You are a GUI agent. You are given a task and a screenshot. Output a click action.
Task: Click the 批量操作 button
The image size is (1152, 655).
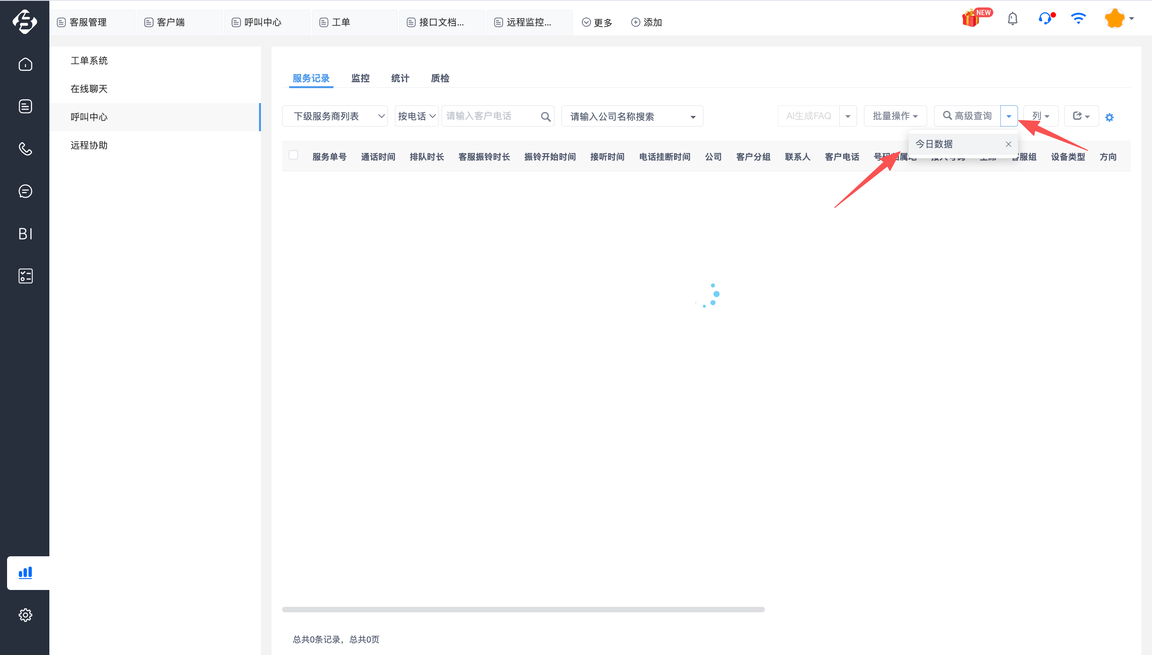coord(895,116)
